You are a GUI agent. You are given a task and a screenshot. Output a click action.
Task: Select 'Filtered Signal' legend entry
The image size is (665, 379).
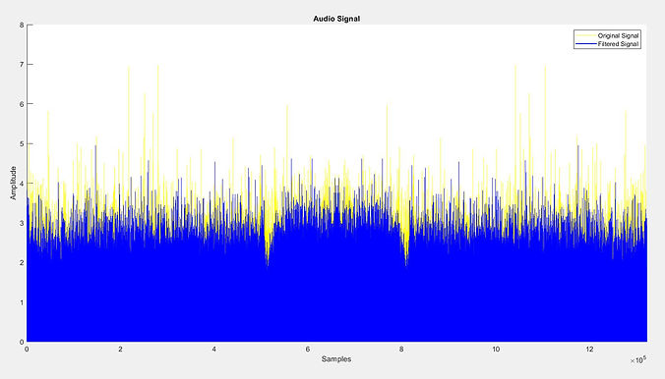click(618, 44)
